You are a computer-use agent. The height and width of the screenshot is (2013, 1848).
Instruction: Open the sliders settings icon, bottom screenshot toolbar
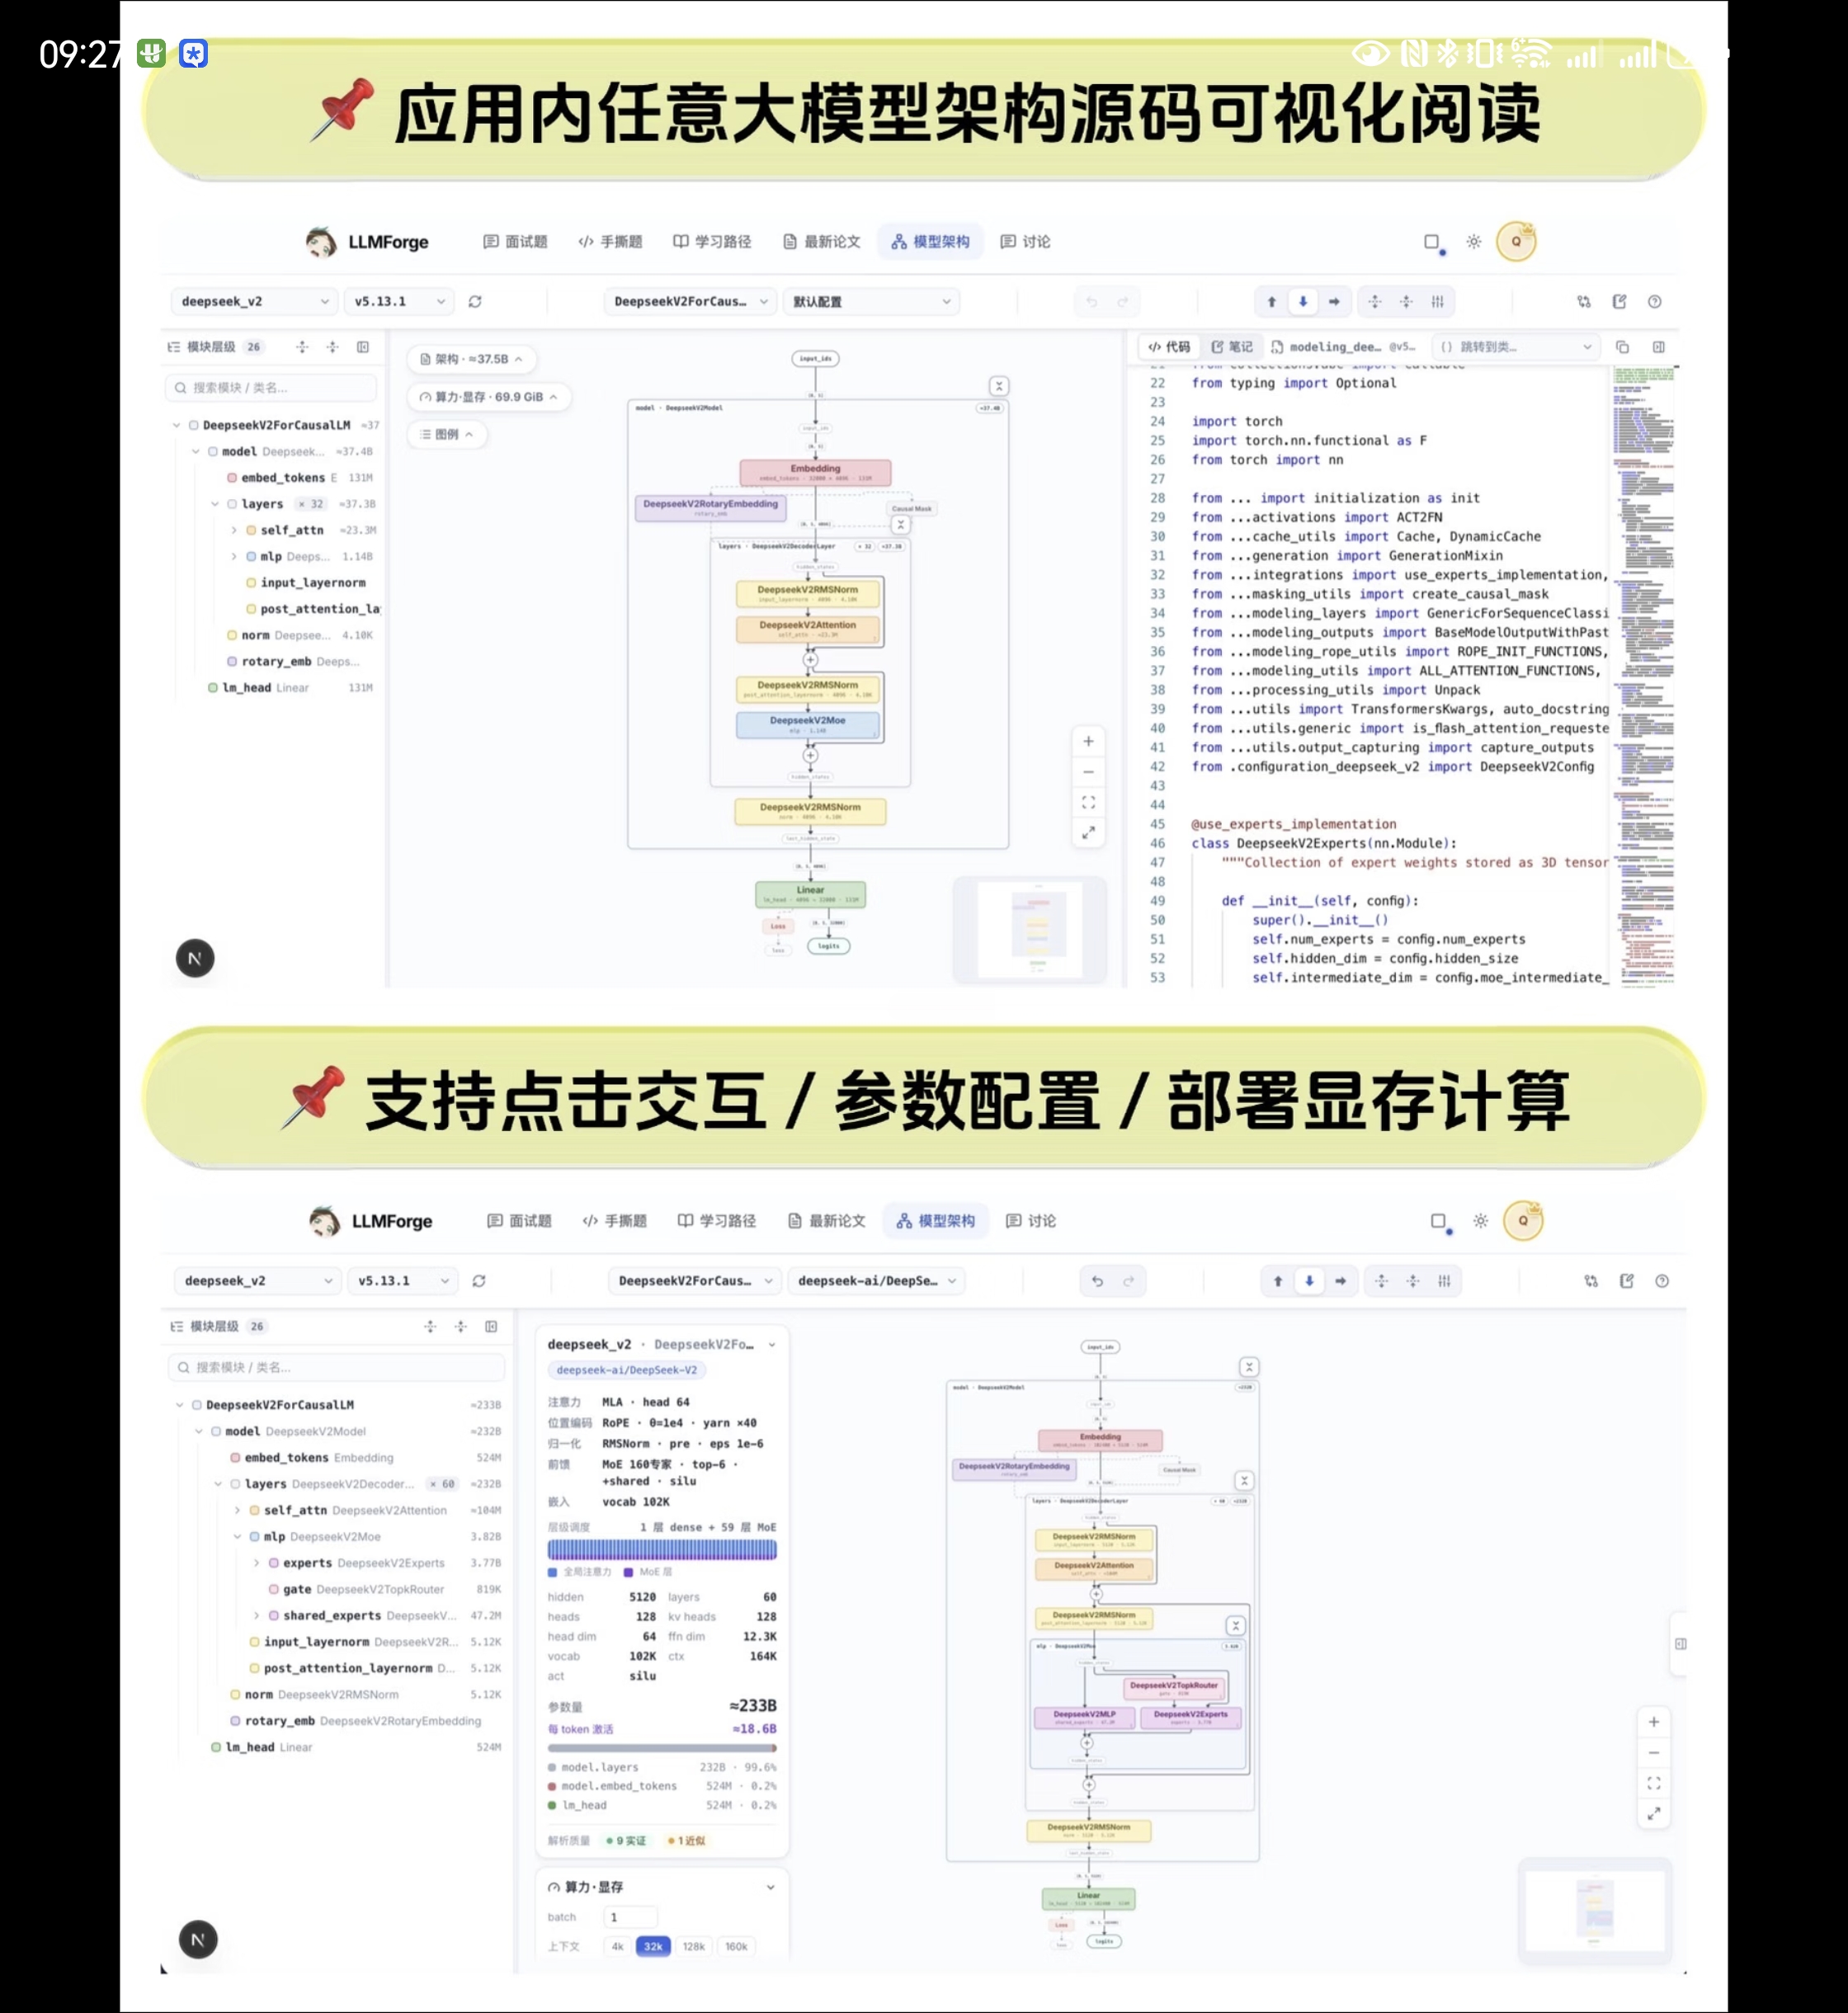tap(1444, 1281)
